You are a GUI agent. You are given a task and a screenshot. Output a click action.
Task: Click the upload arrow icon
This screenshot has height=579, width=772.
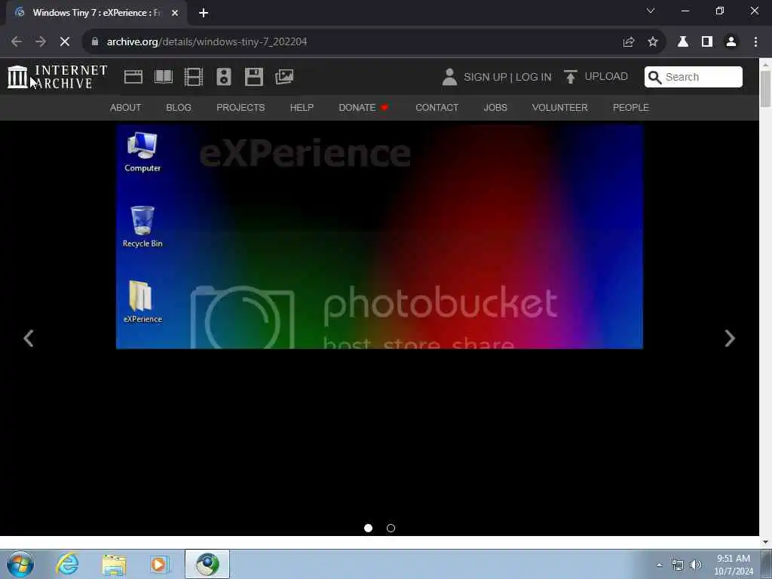coord(570,77)
